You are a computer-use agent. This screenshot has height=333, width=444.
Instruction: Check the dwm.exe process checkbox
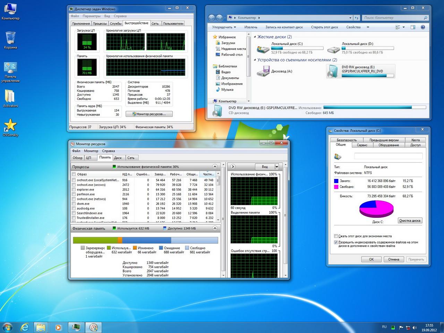coord(74,204)
